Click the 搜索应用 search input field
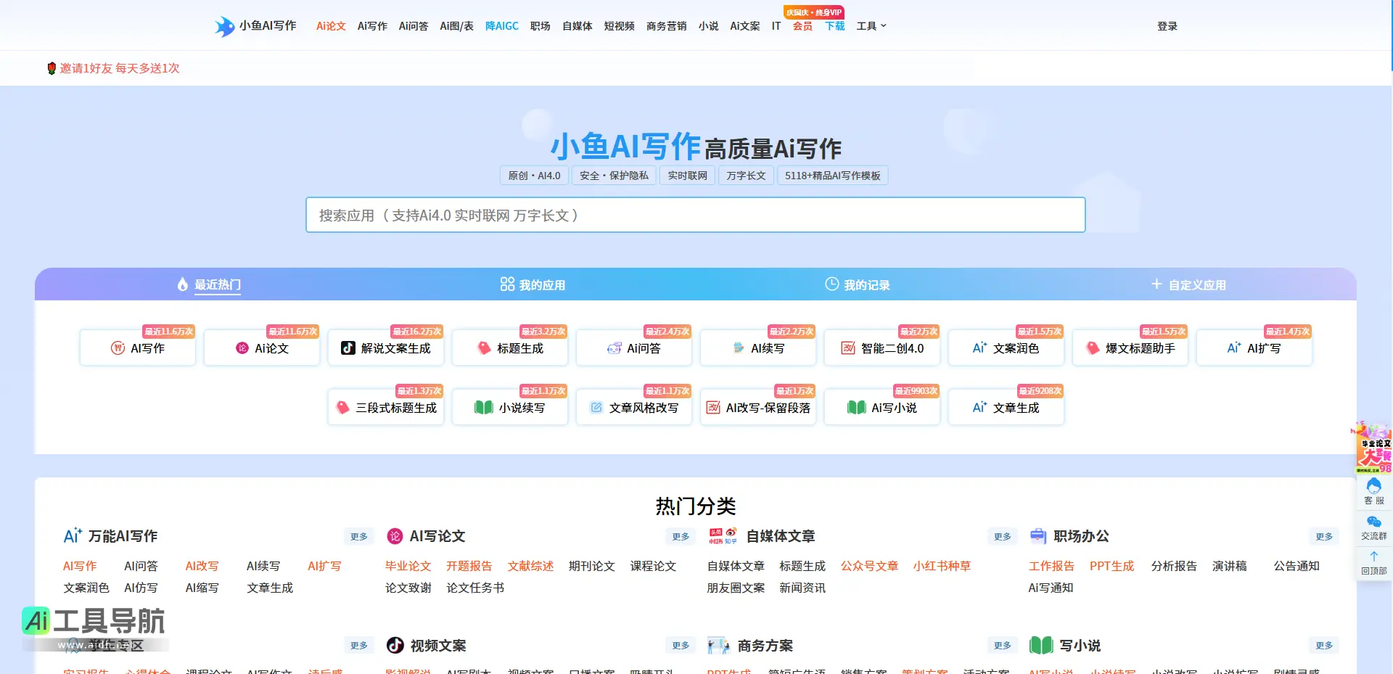Screen dimensions: 1393x674 696,215
